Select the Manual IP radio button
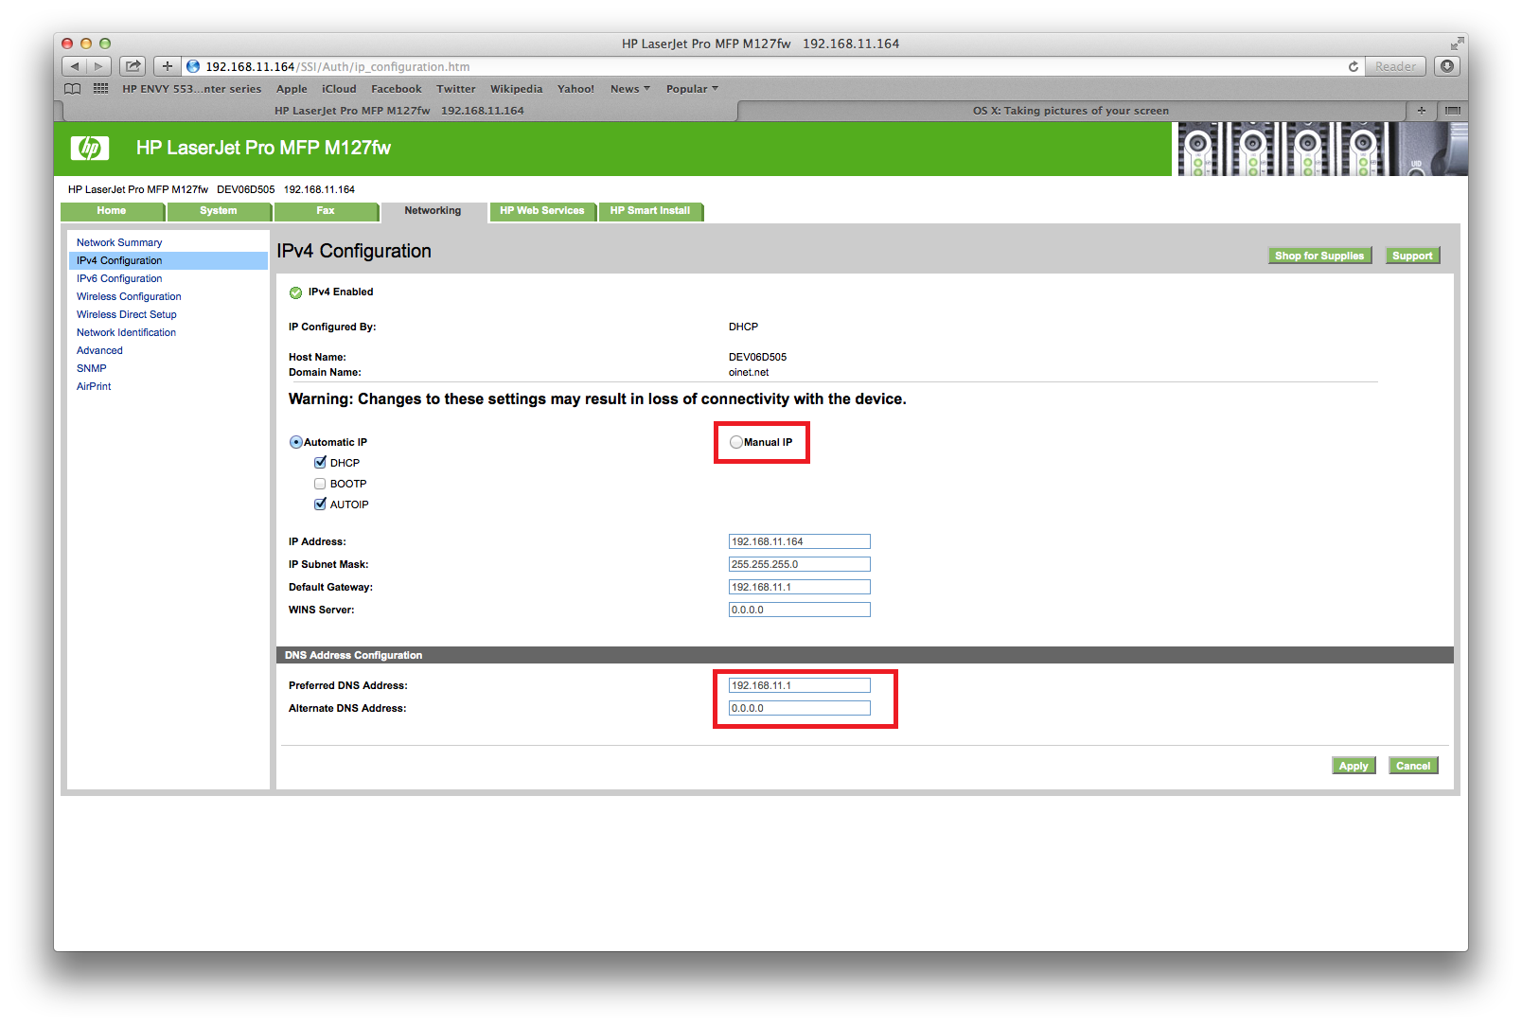This screenshot has height=1026, width=1522. [736, 442]
